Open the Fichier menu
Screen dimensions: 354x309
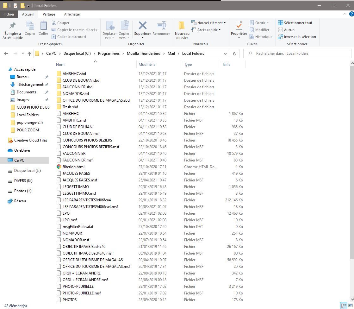(x=9, y=14)
